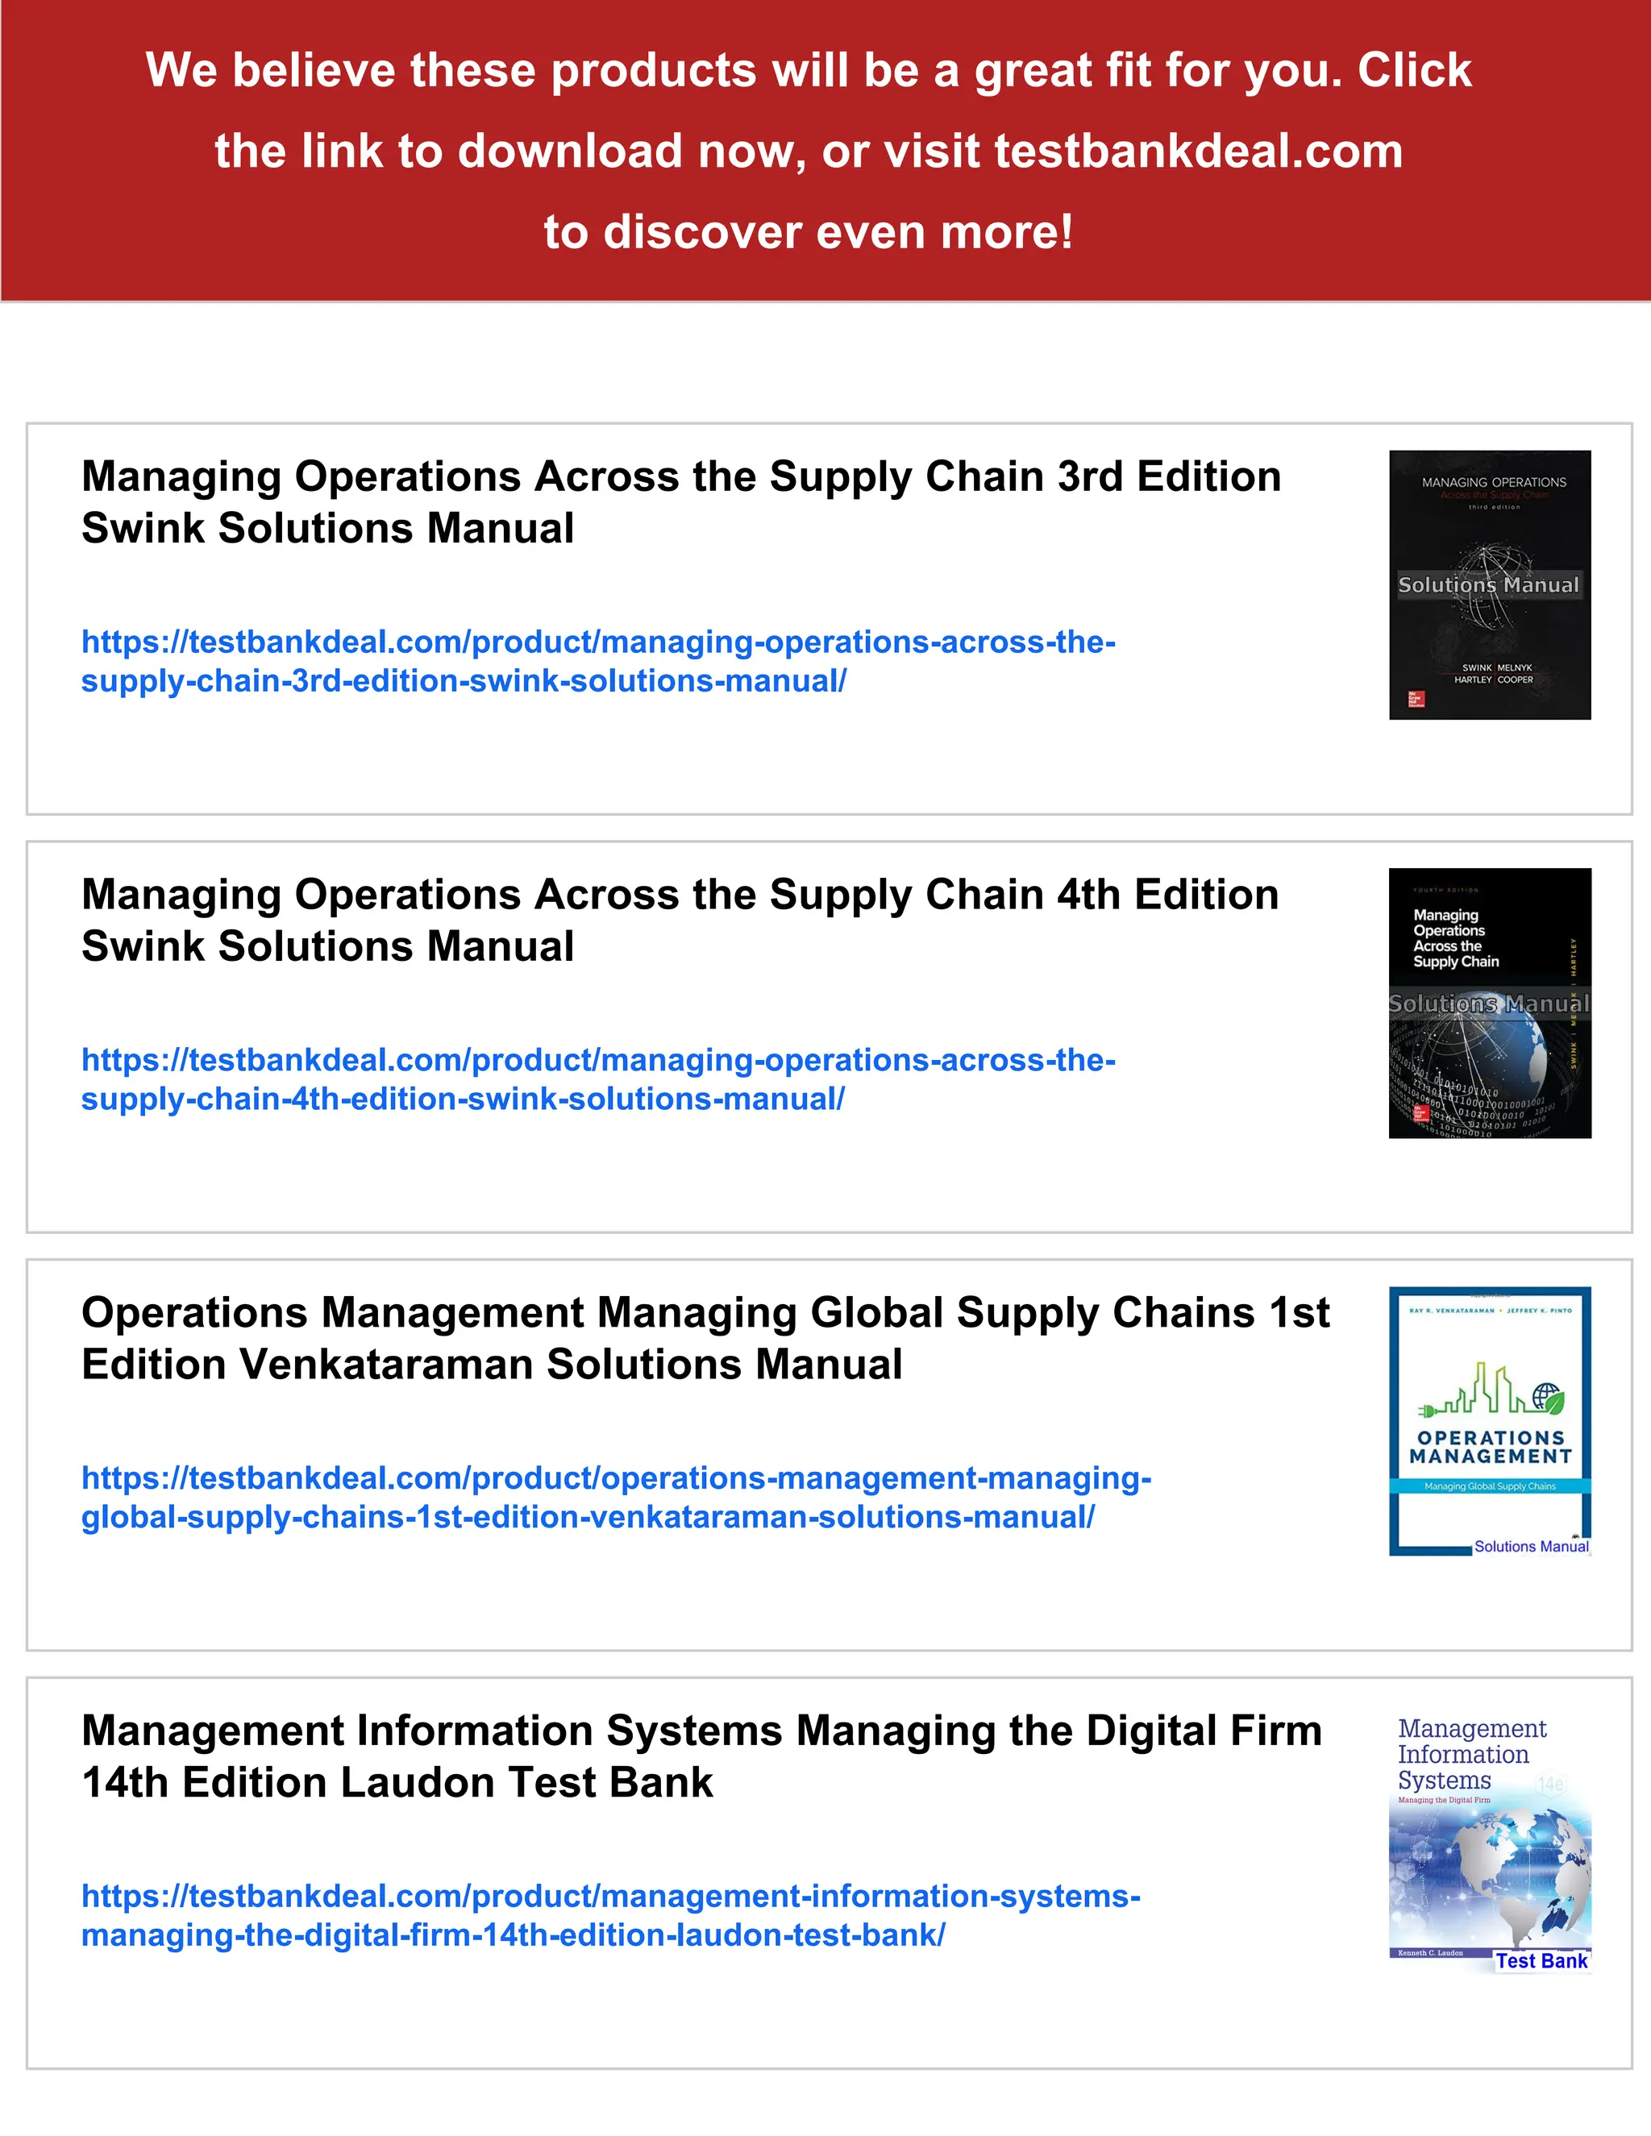Open the Laudon 14th Edition test bank link
1651x2136 pixels.
pyautogui.click(x=610, y=1915)
